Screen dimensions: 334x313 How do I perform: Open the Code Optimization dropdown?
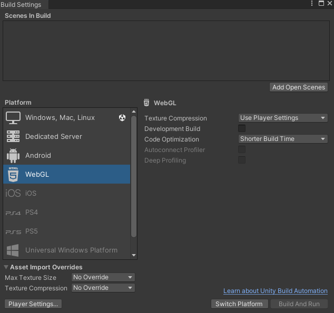pos(283,139)
